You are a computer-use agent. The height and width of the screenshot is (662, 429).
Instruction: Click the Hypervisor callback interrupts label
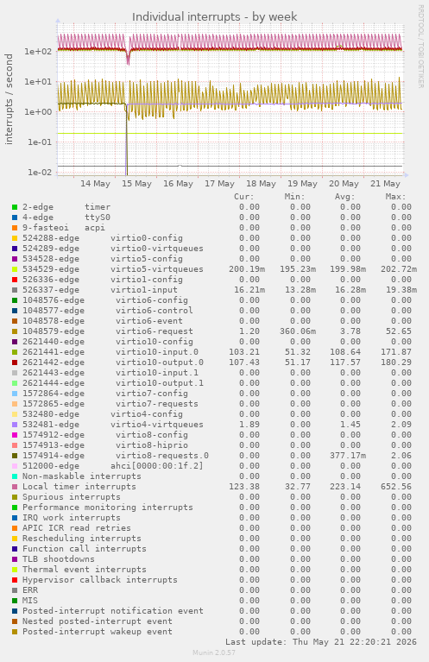tap(99, 580)
